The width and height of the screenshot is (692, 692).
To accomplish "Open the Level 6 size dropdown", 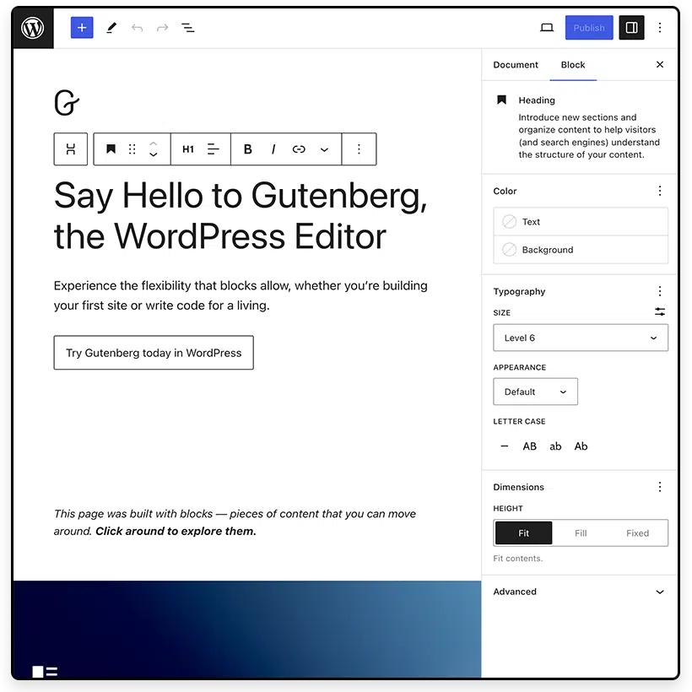I will tap(581, 338).
